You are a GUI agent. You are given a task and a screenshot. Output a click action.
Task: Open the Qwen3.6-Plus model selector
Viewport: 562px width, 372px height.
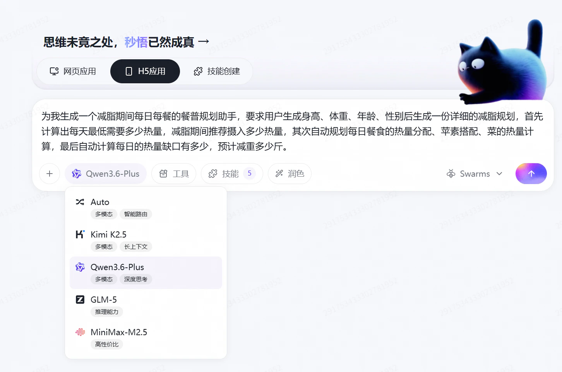(106, 174)
